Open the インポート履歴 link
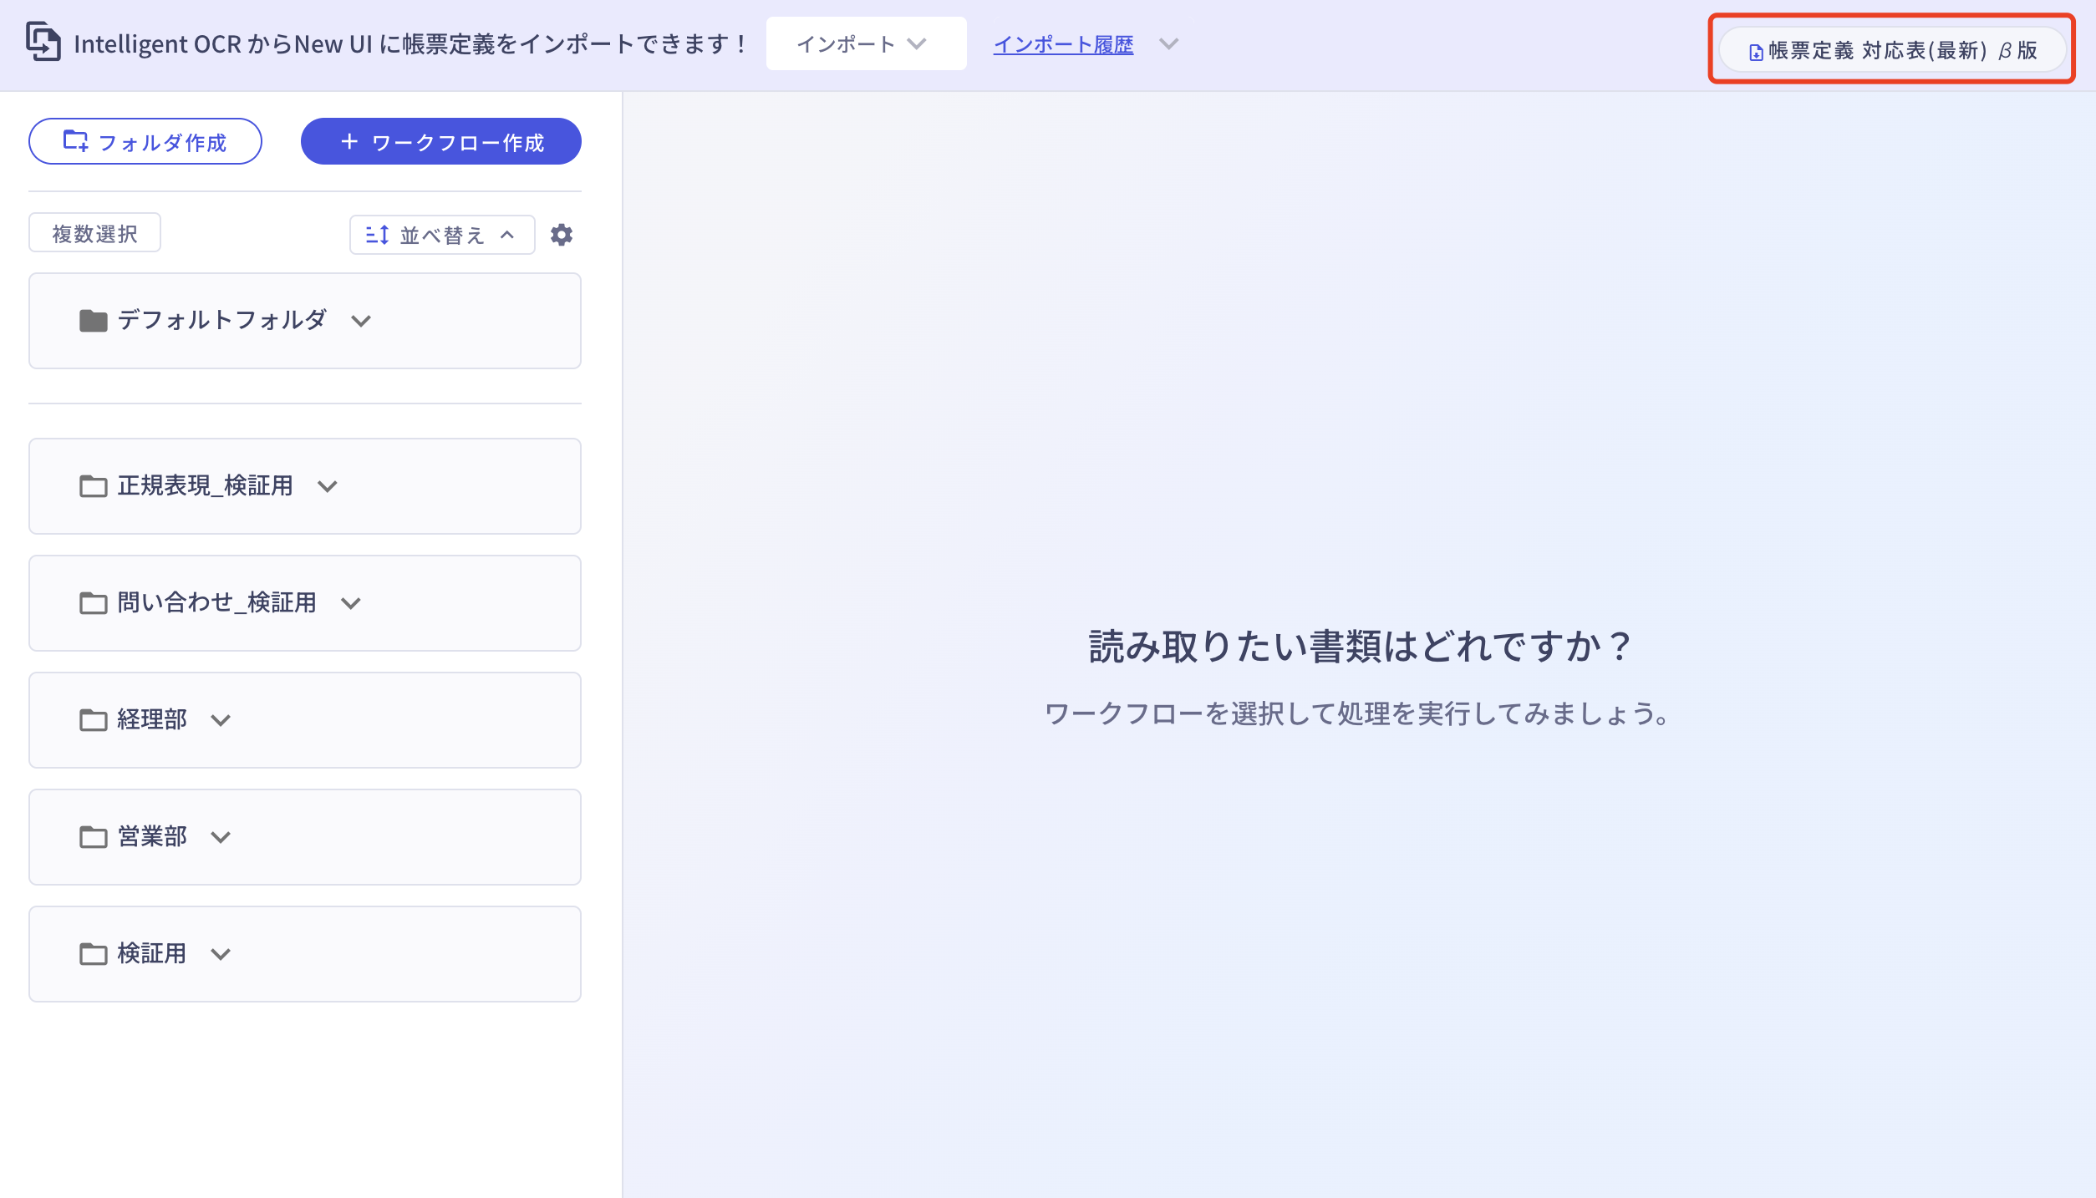Screen dimensions: 2096x1198 [x=1062, y=44]
